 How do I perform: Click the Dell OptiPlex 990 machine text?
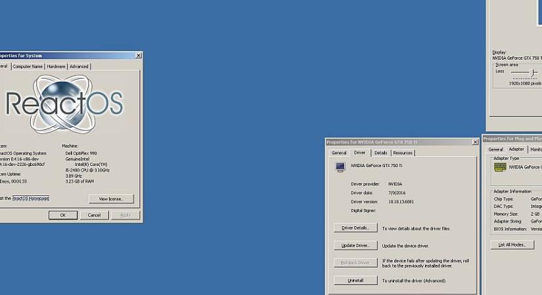click(81, 153)
